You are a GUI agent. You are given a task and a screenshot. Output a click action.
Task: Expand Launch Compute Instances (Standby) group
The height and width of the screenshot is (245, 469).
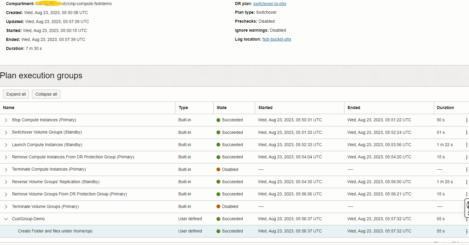coord(6,145)
